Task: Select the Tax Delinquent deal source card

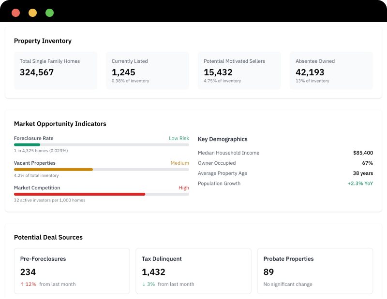Action: coord(193,271)
